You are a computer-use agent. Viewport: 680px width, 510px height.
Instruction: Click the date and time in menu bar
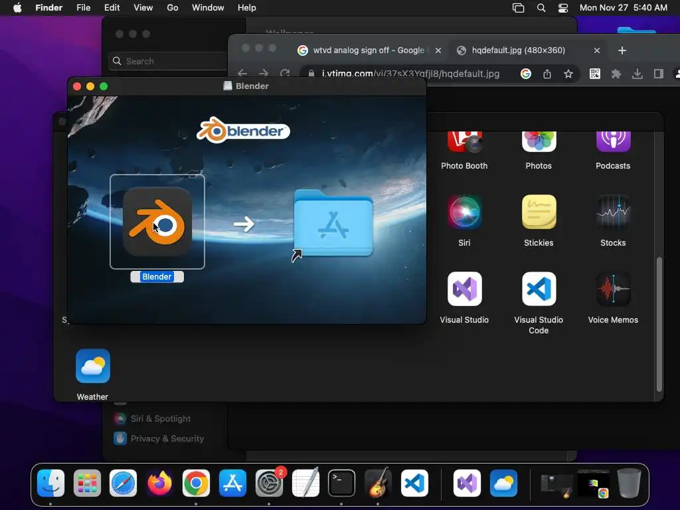(623, 8)
